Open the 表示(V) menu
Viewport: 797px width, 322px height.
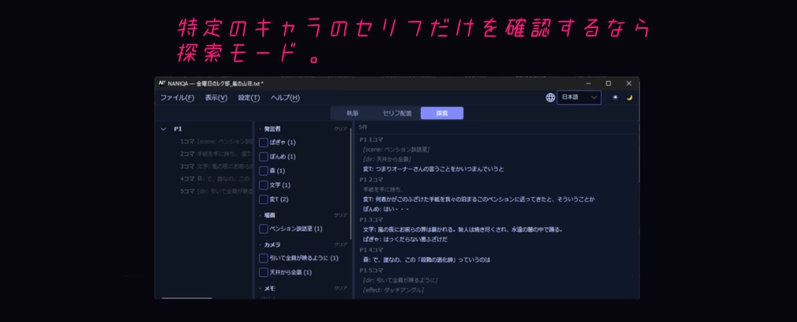click(x=216, y=97)
